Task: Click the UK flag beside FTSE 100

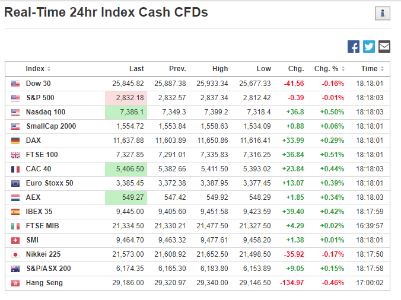Action: [15, 155]
